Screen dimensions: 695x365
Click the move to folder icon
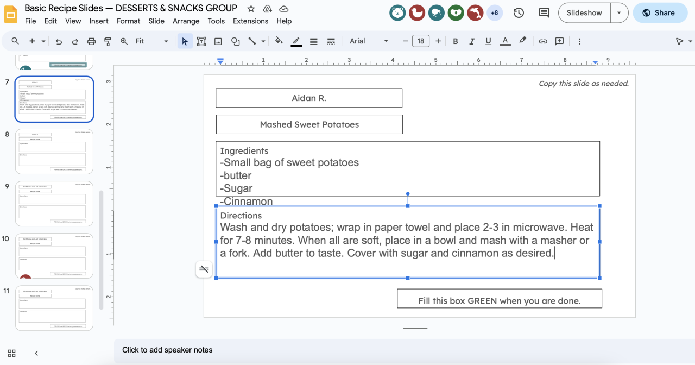267,9
